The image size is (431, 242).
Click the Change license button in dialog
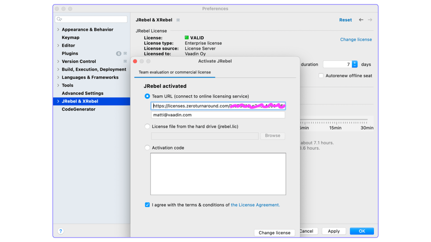point(274,233)
